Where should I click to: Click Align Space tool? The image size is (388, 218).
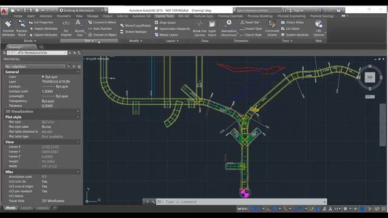coord(165,22)
